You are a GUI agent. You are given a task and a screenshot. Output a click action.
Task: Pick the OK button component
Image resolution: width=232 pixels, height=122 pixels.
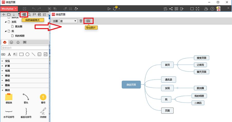pos(3,54)
